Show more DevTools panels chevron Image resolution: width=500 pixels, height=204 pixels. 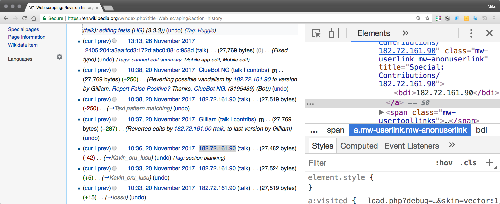coord(405,33)
